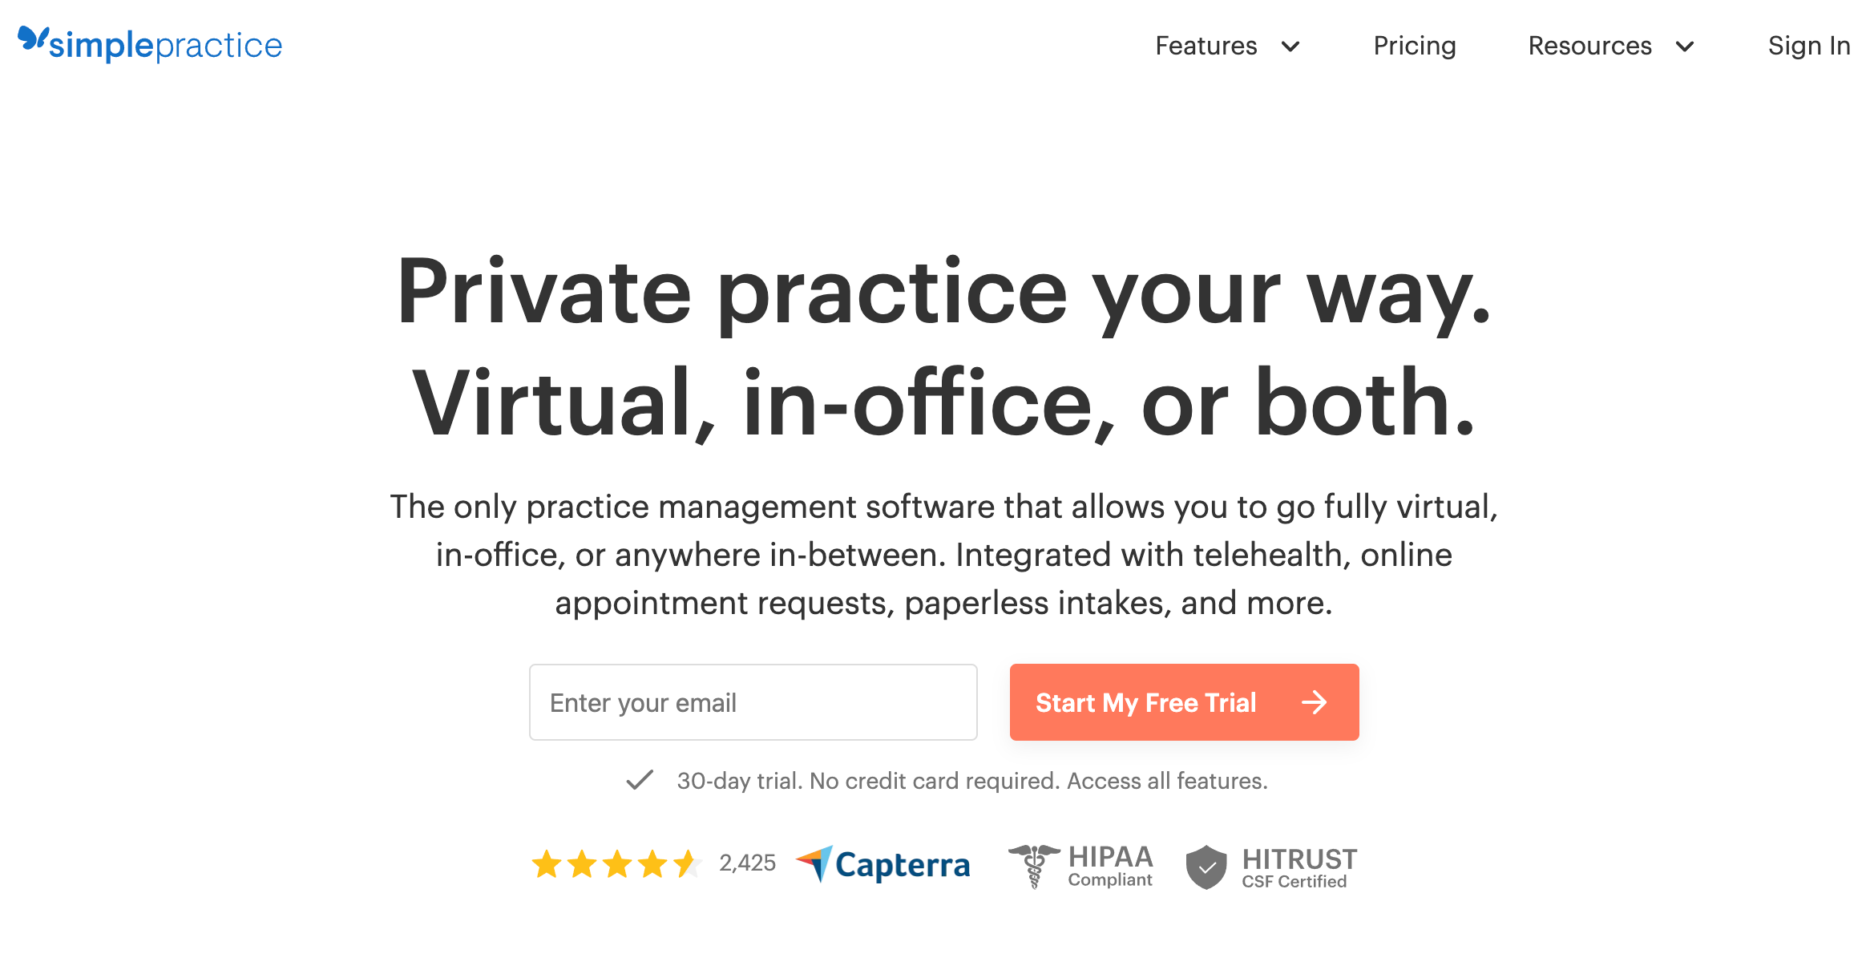1874x978 pixels.
Task: Click the arrow icon on free trial button
Action: pos(1316,701)
